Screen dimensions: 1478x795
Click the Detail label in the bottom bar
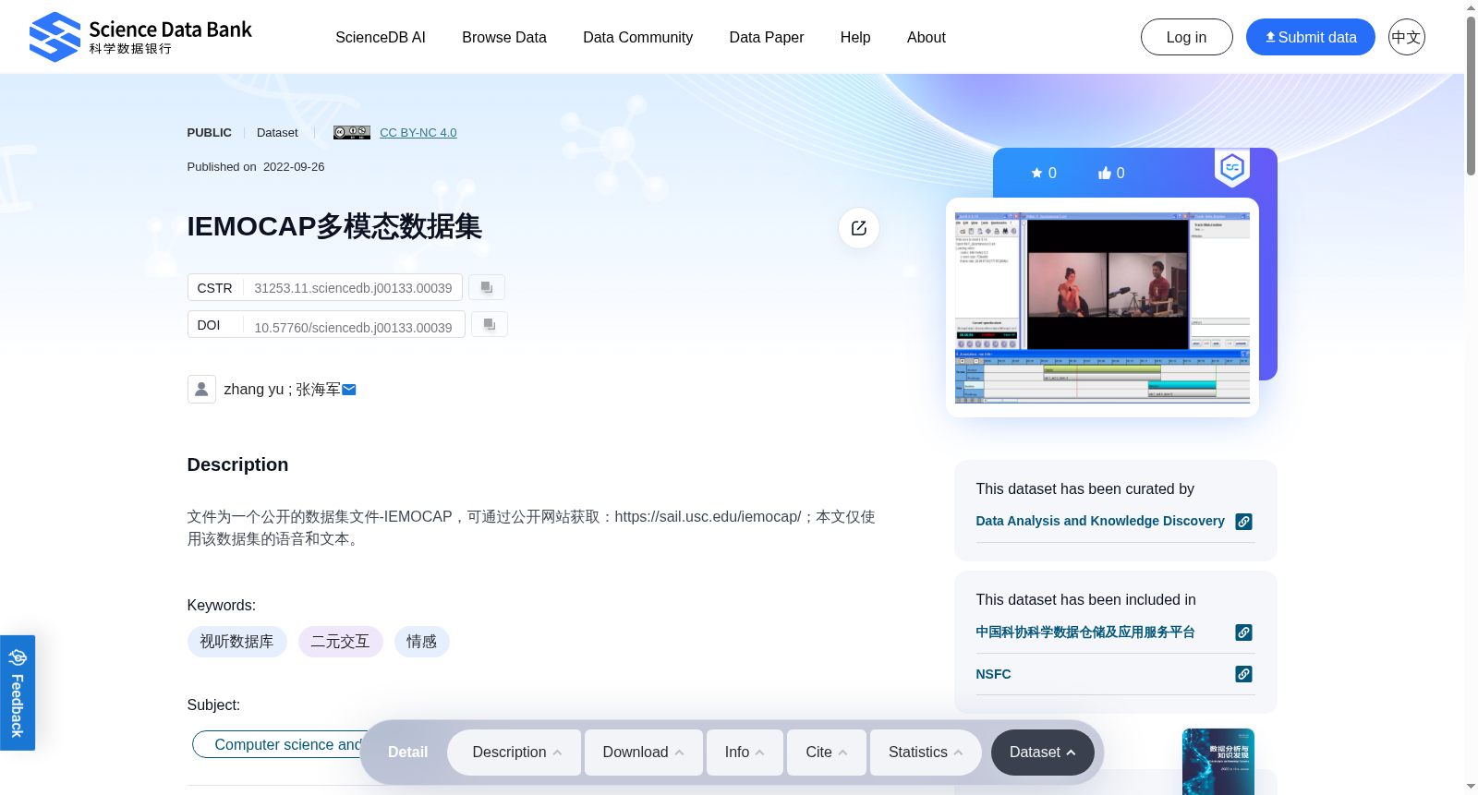[x=407, y=753]
